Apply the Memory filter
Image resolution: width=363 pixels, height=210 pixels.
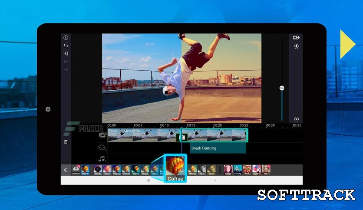point(192,169)
